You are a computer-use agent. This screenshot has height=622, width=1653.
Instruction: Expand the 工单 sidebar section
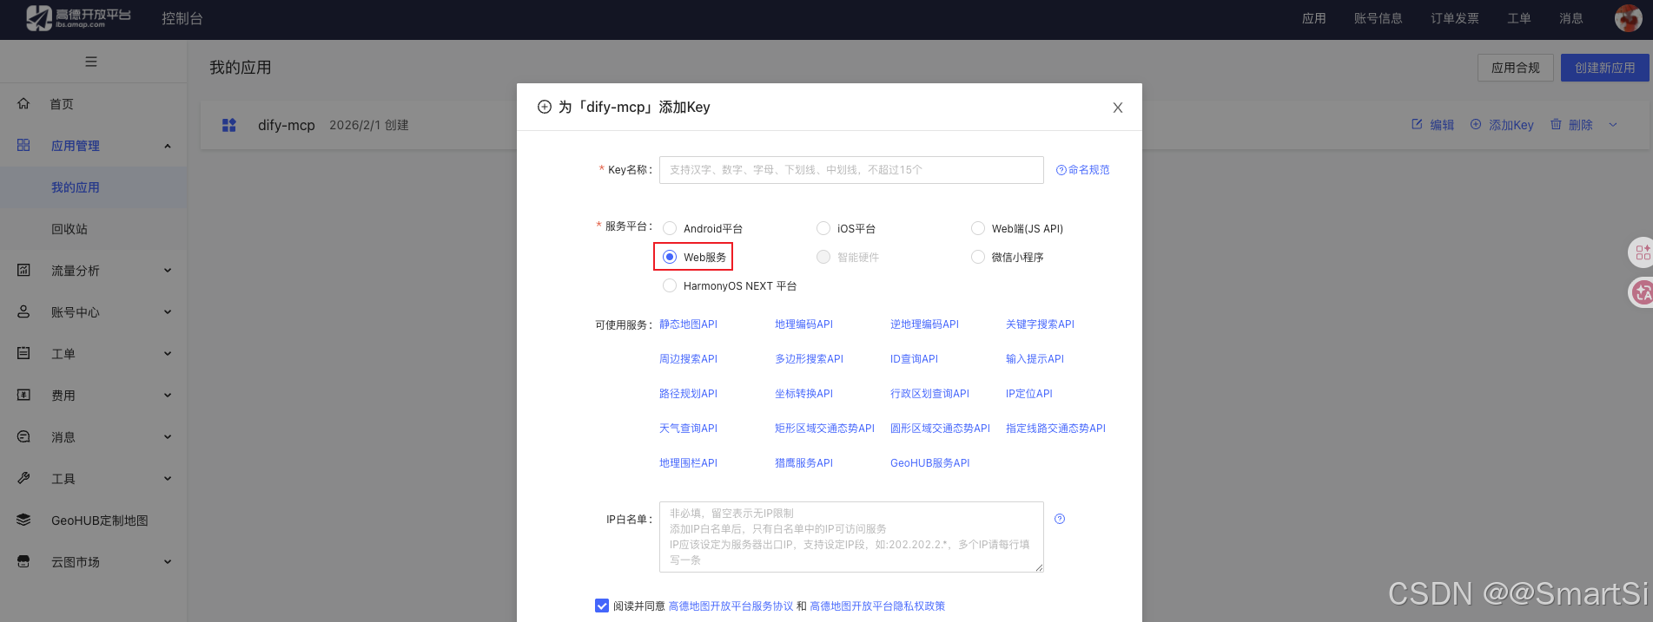click(x=168, y=354)
